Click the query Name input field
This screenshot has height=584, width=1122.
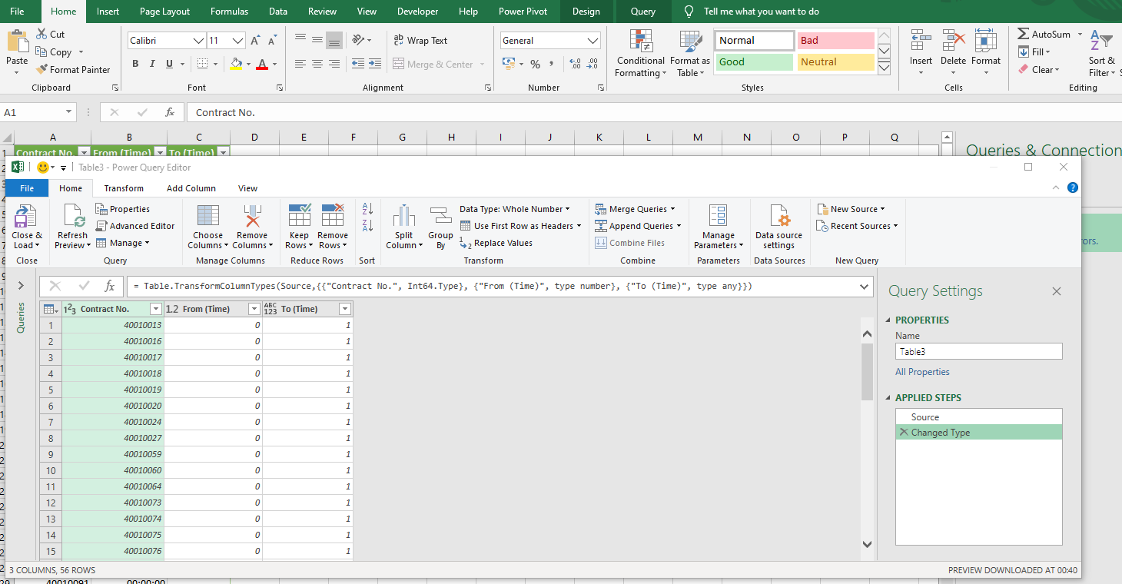(x=979, y=351)
